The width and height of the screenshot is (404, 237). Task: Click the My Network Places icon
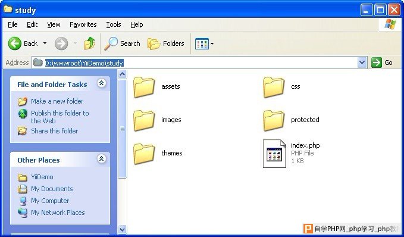pos(23,213)
